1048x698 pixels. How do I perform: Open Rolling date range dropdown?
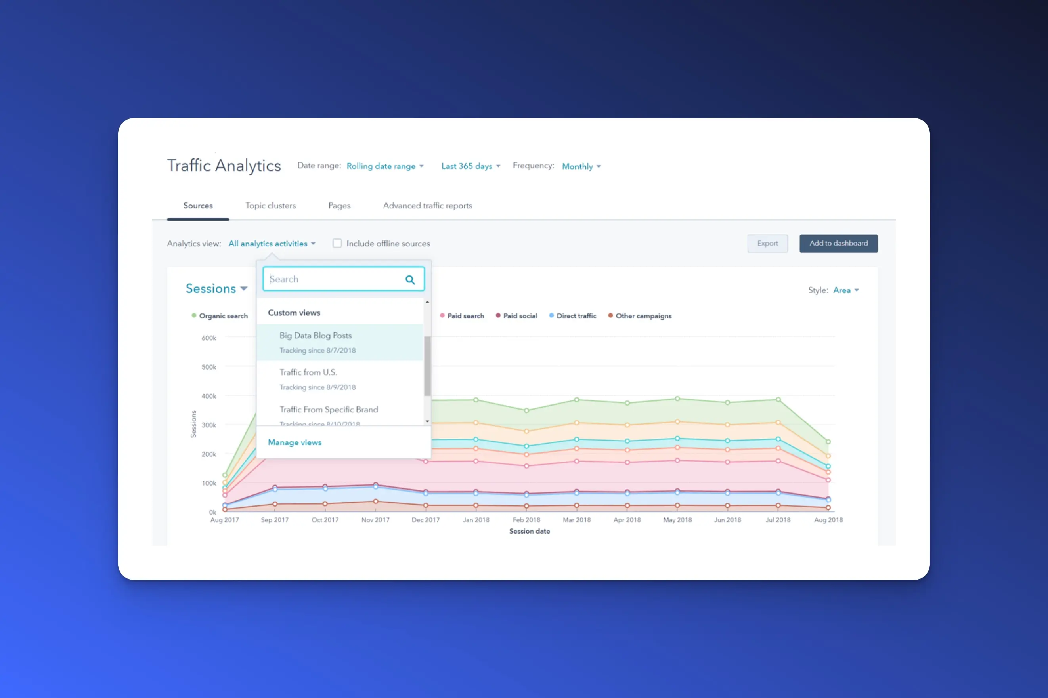(385, 166)
